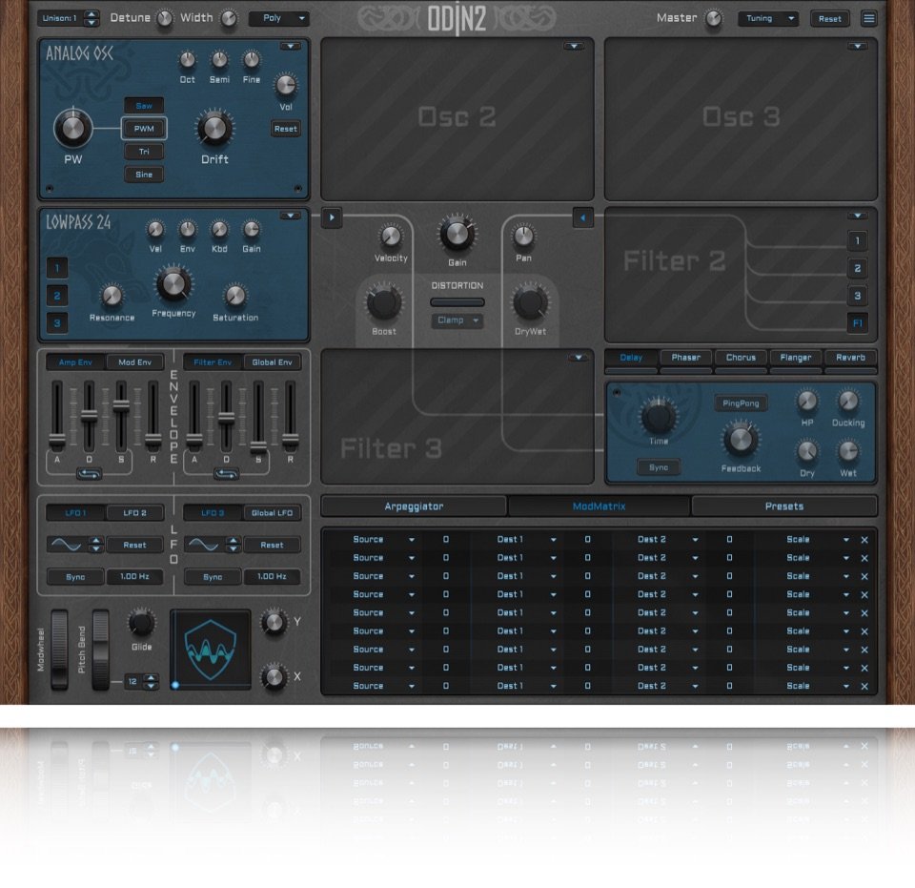Open the Analog Osc type dropdown arrow

[x=290, y=46]
